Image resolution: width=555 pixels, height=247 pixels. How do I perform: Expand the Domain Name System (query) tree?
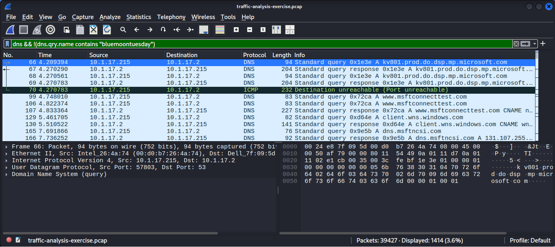click(7, 174)
